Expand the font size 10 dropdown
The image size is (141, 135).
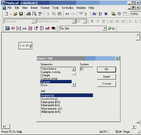[85, 21]
